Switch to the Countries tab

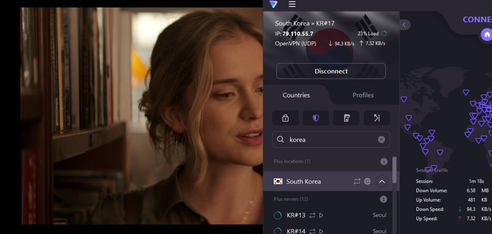[x=296, y=95]
